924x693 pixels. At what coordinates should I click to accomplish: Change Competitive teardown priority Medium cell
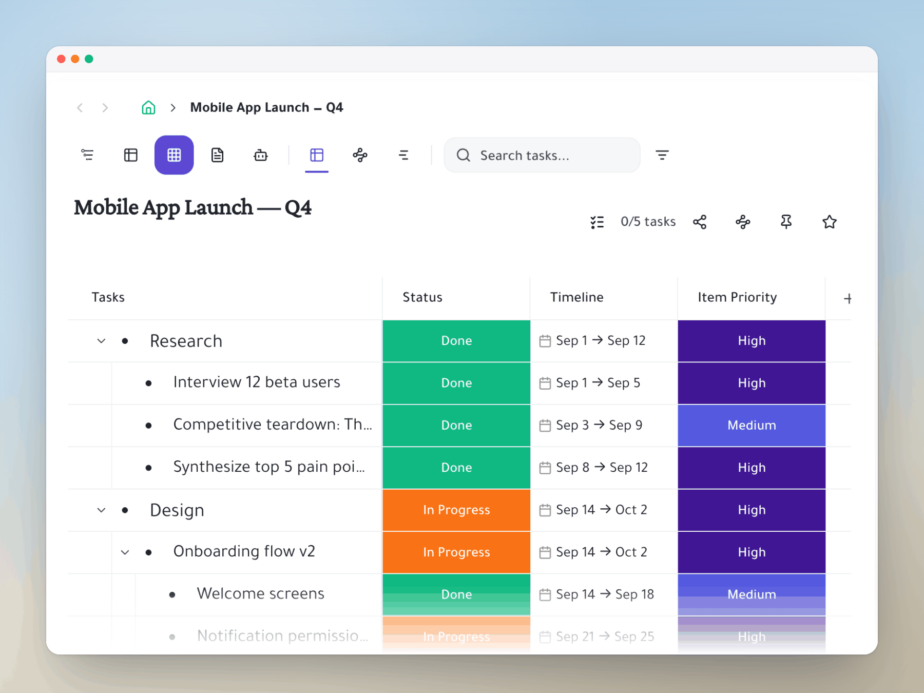point(752,425)
